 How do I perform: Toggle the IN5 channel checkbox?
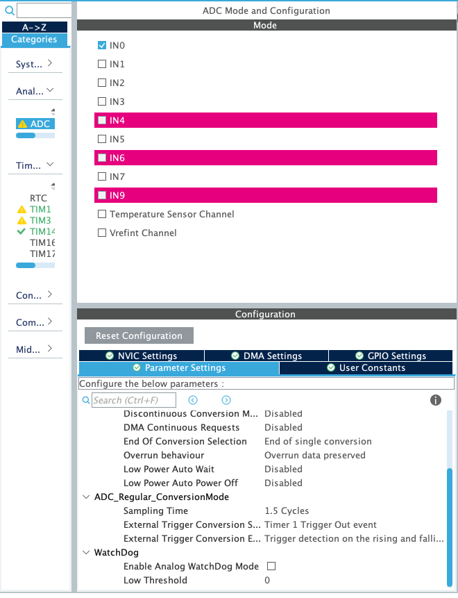(x=102, y=139)
